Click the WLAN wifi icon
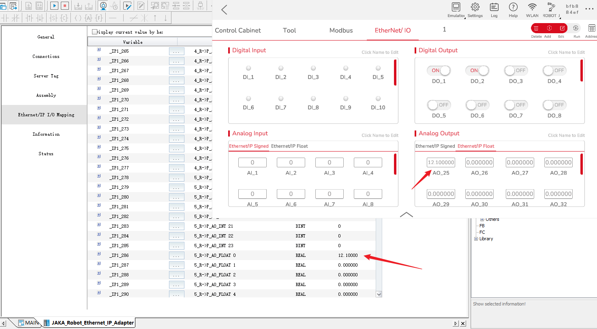 [532, 7]
